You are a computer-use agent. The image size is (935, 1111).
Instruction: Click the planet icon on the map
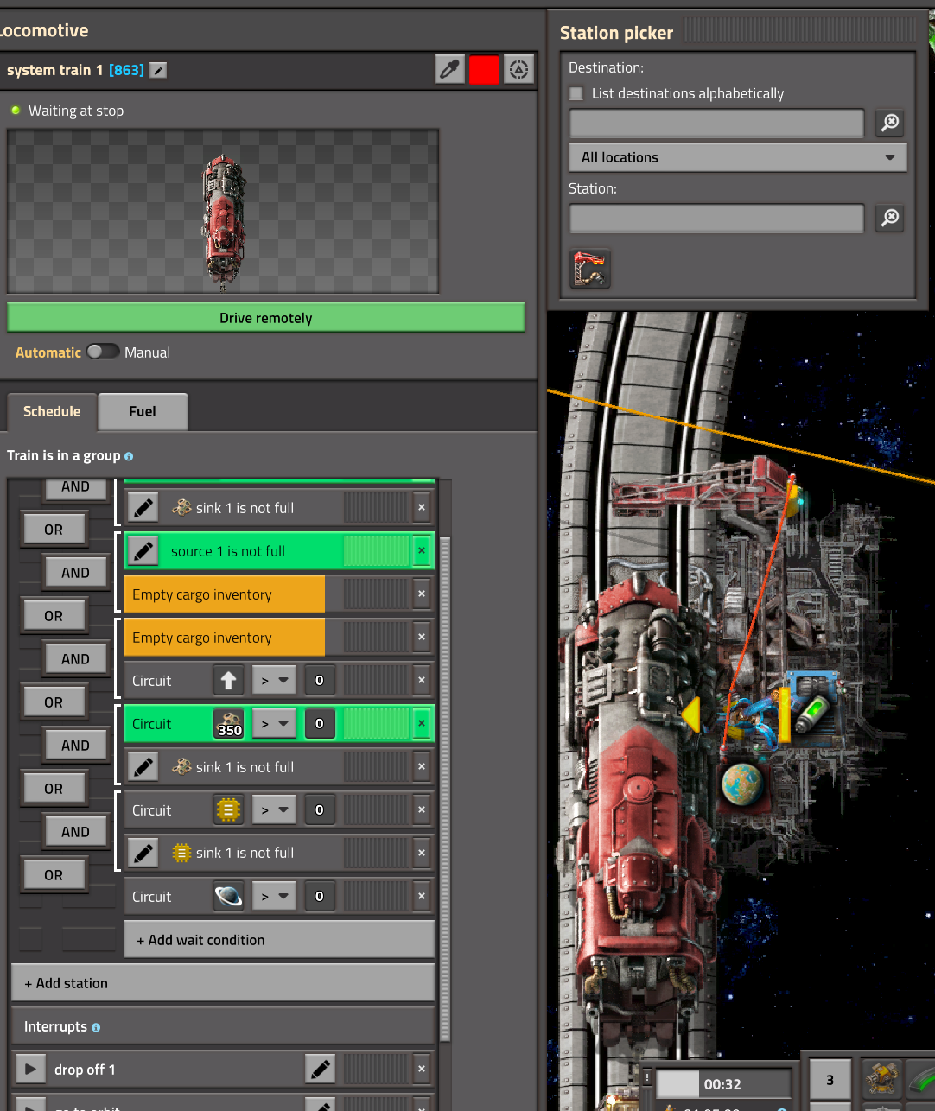tap(742, 784)
